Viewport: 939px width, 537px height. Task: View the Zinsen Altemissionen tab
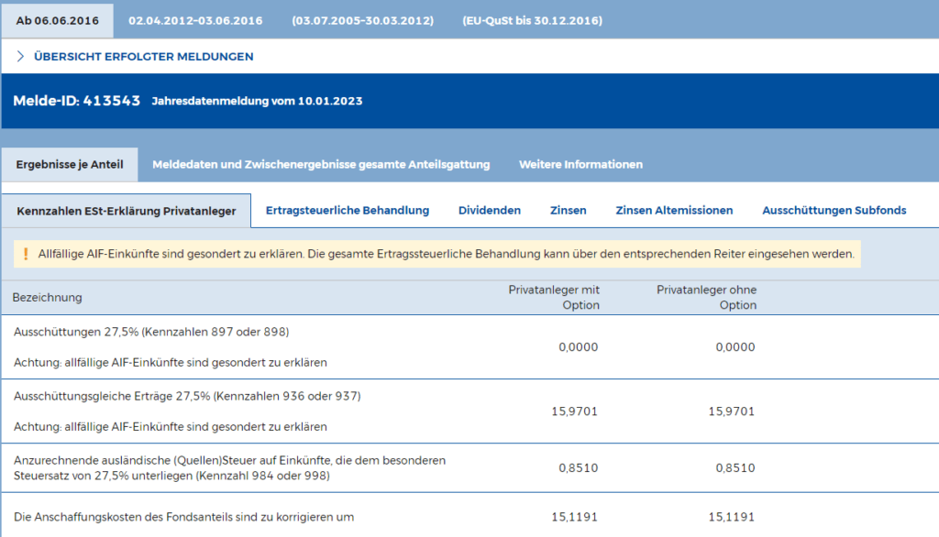[672, 210]
